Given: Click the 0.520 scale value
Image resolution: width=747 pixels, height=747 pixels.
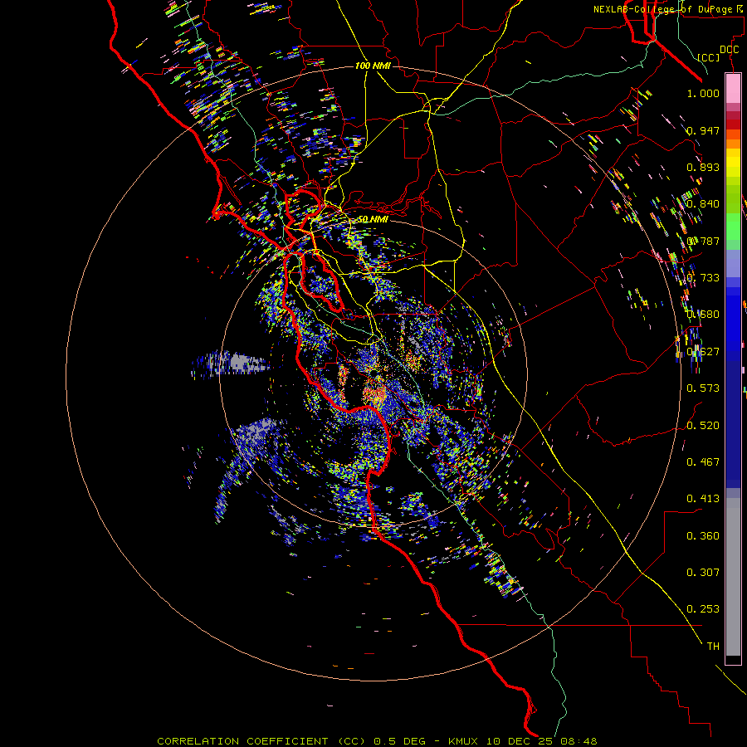Looking at the screenshot, I should (x=703, y=426).
